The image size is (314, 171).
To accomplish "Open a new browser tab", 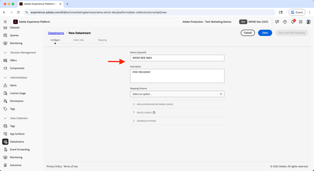I will 67,4.
